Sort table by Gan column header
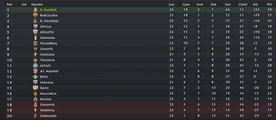276x120 pixels. pyautogui.click(x=186, y=4)
